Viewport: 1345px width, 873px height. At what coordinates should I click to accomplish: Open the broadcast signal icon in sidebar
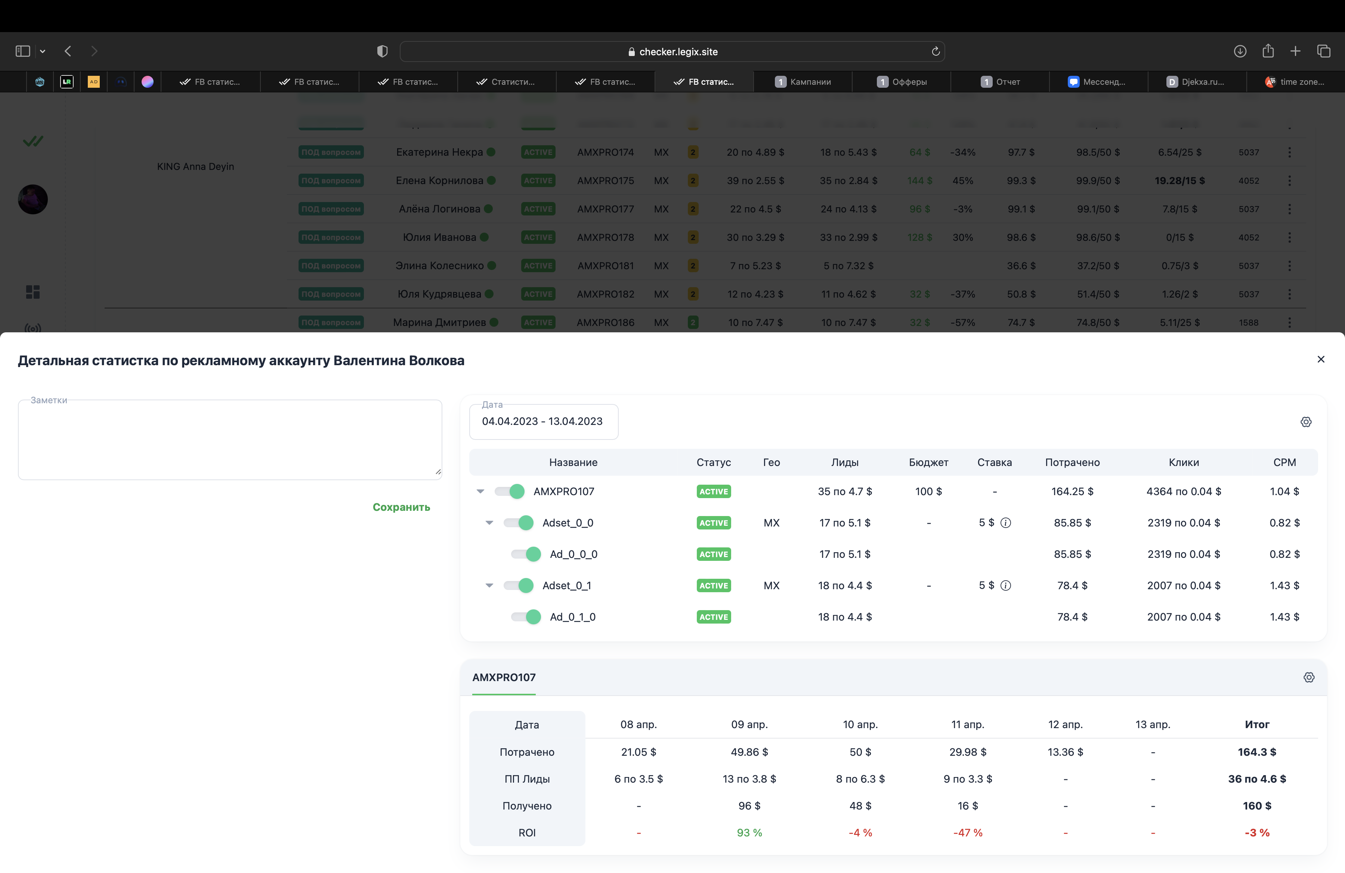tap(33, 328)
